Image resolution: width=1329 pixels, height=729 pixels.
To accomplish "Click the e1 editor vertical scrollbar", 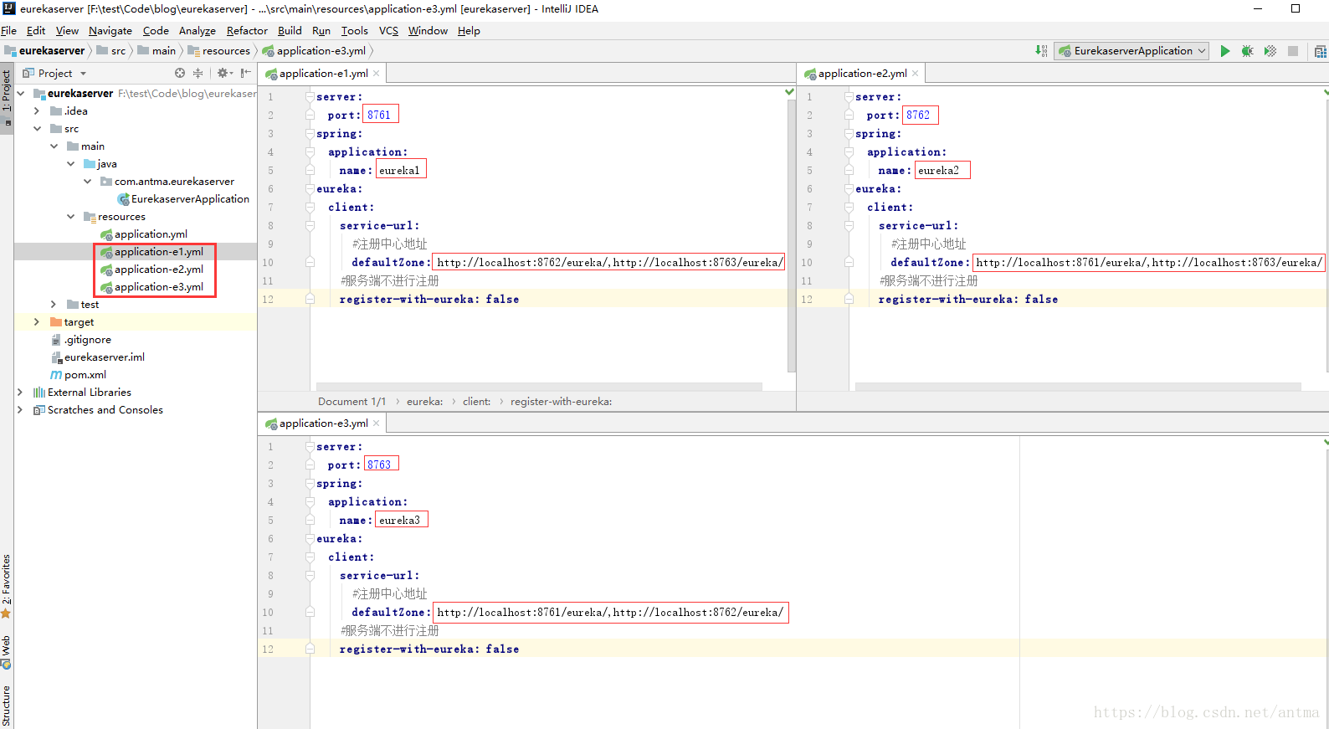I will 791,234.
